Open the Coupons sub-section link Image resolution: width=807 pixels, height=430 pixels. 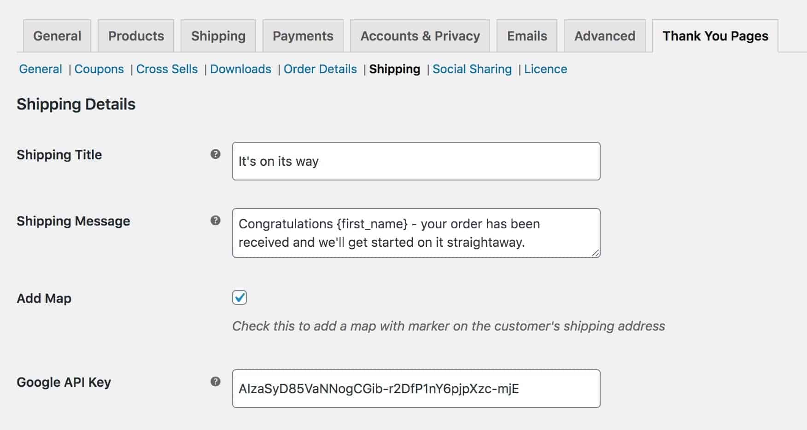click(99, 69)
